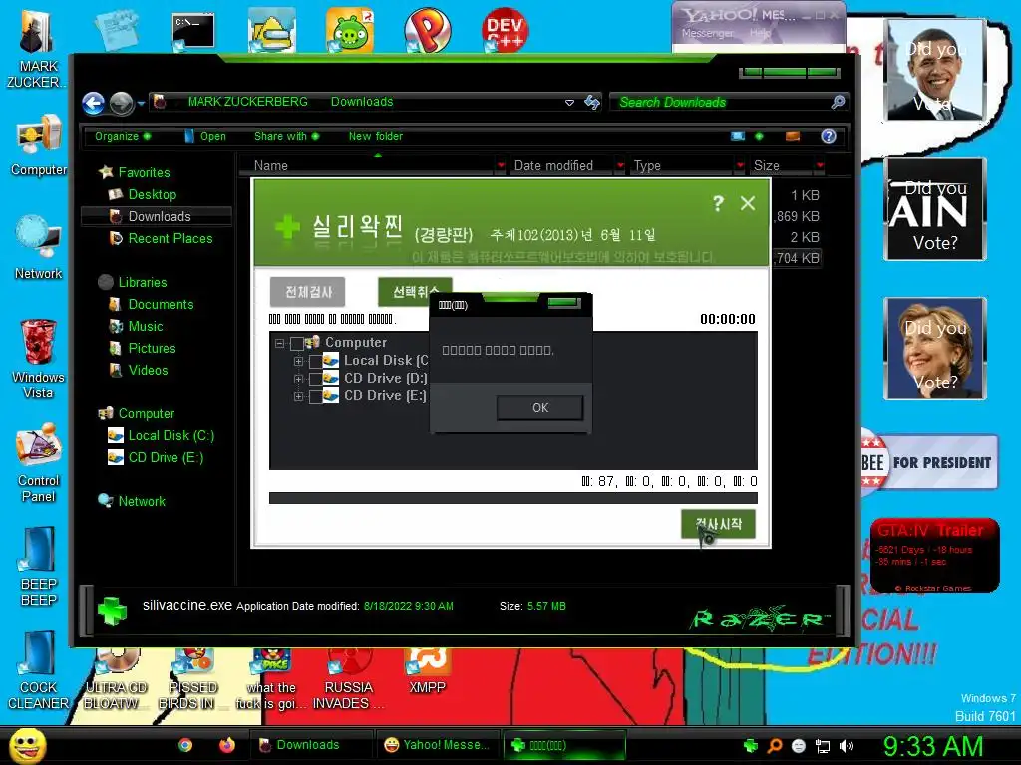The width and height of the screenshot is (1021, 765).
Task: Click the change view icon in toolbar
Action: [x=738, y=136]
